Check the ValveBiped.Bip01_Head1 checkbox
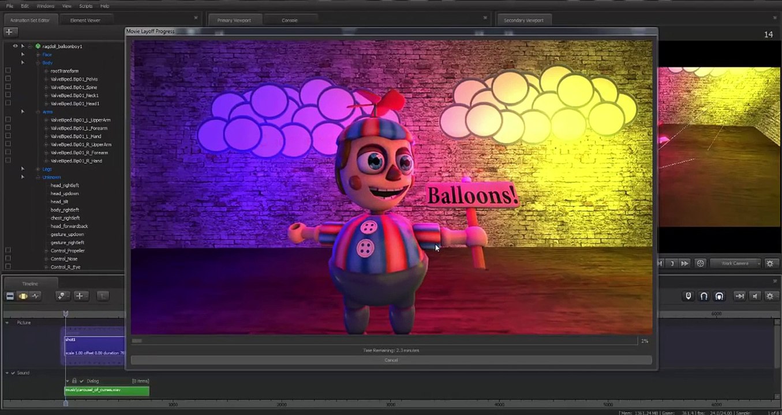The width and height of the screenshot is (782, 415). pyautogui.click(x=8, y=103)
